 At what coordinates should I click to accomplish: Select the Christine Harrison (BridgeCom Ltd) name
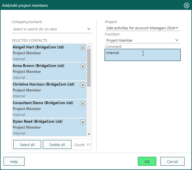pyautogui.click(x=44, y=84)
